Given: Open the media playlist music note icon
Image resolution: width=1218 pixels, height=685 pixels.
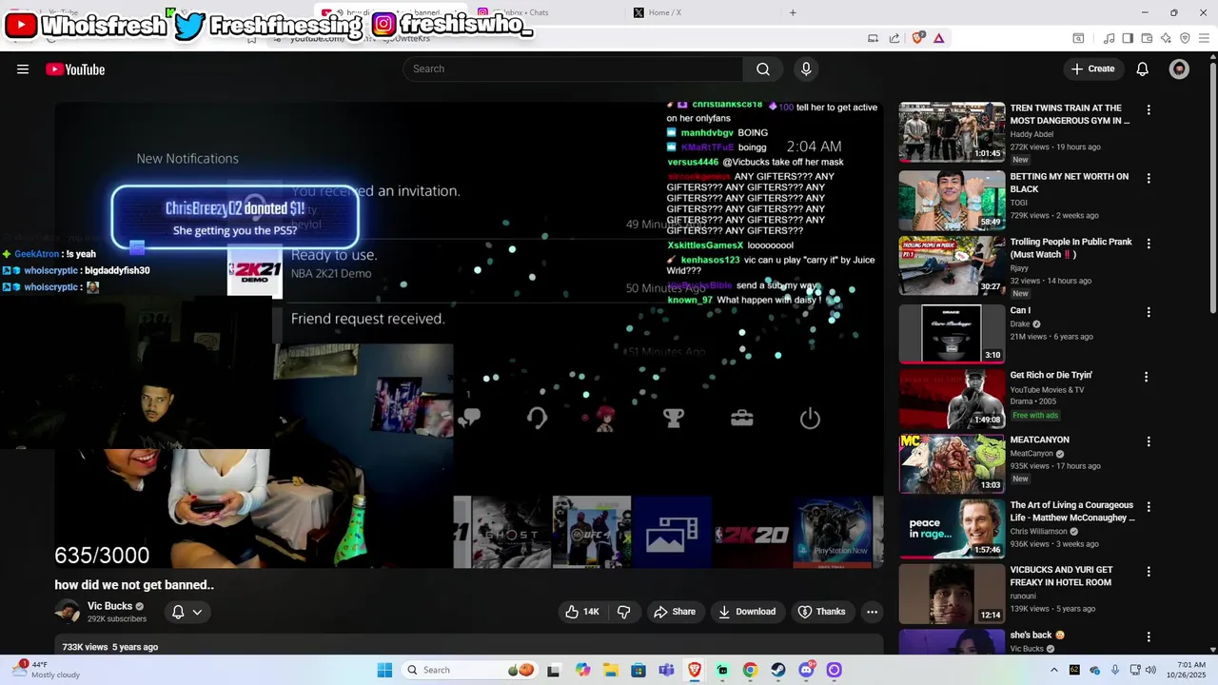Looking at the screenshot, I should pos(1109,38).
